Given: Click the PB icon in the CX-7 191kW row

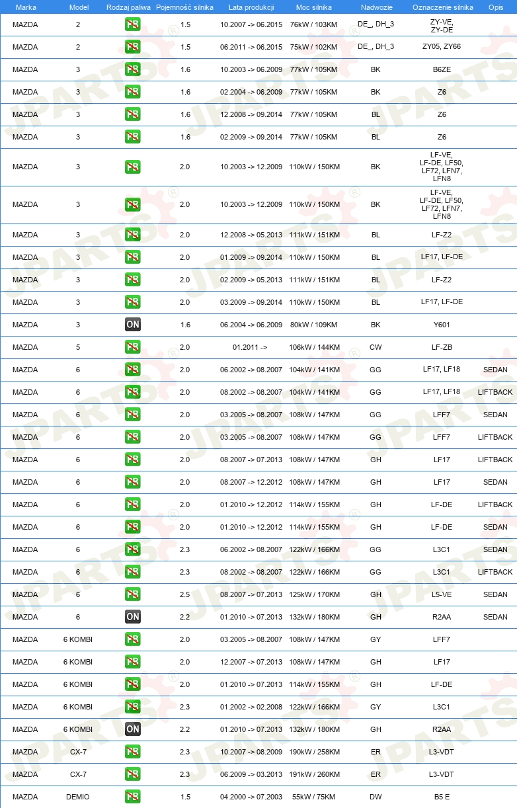Looking at the screenshot, I should coord(133,775).
